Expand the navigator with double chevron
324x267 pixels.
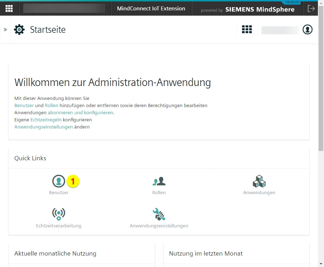coord(5,30)
